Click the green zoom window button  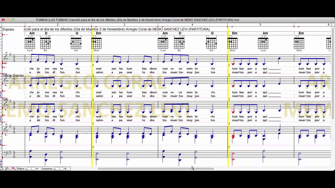13,20
